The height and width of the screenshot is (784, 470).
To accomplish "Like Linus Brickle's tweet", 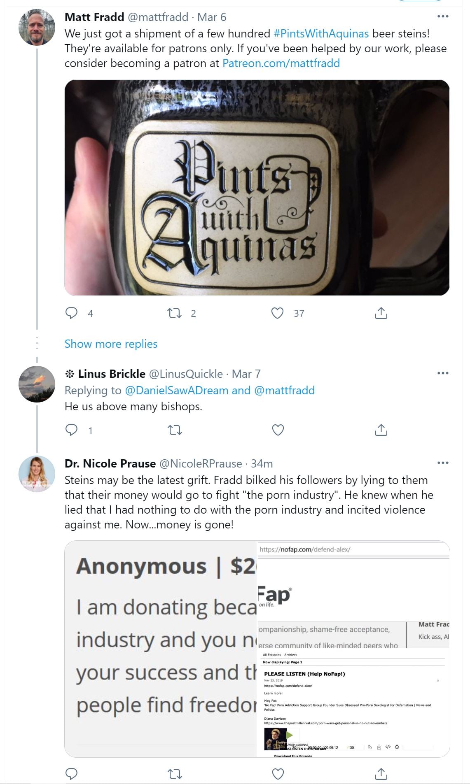I will coord(278,430).
